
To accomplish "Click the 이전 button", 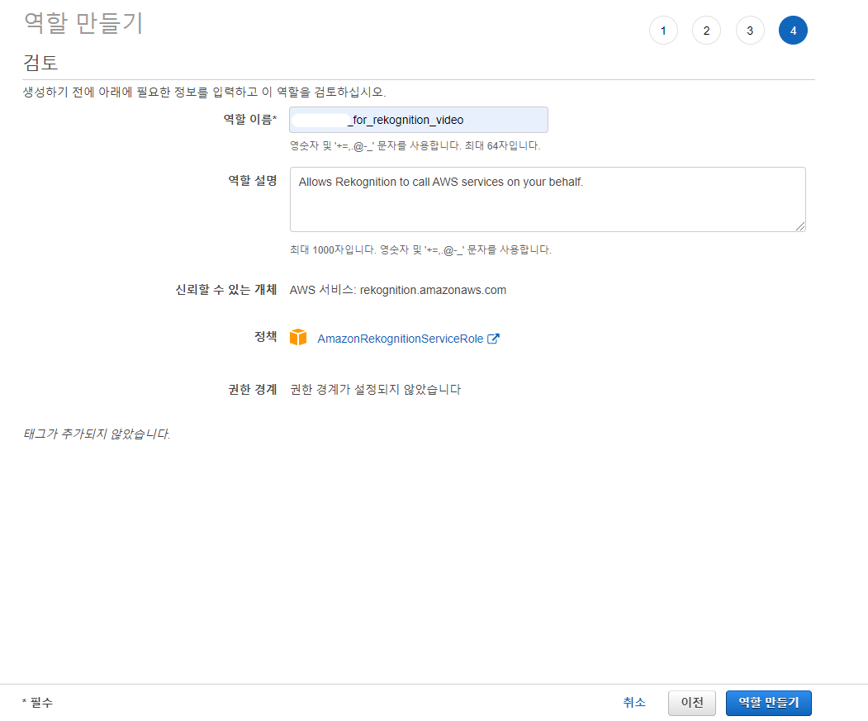I will (x=692, y=703).
